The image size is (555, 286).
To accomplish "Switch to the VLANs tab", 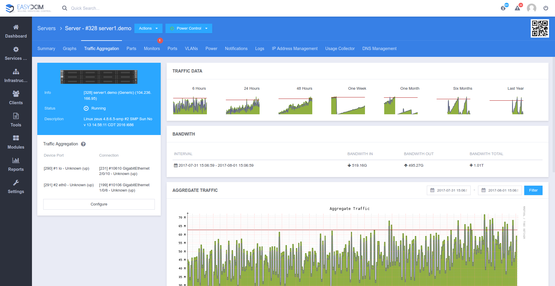I will [x=192, y=49].
